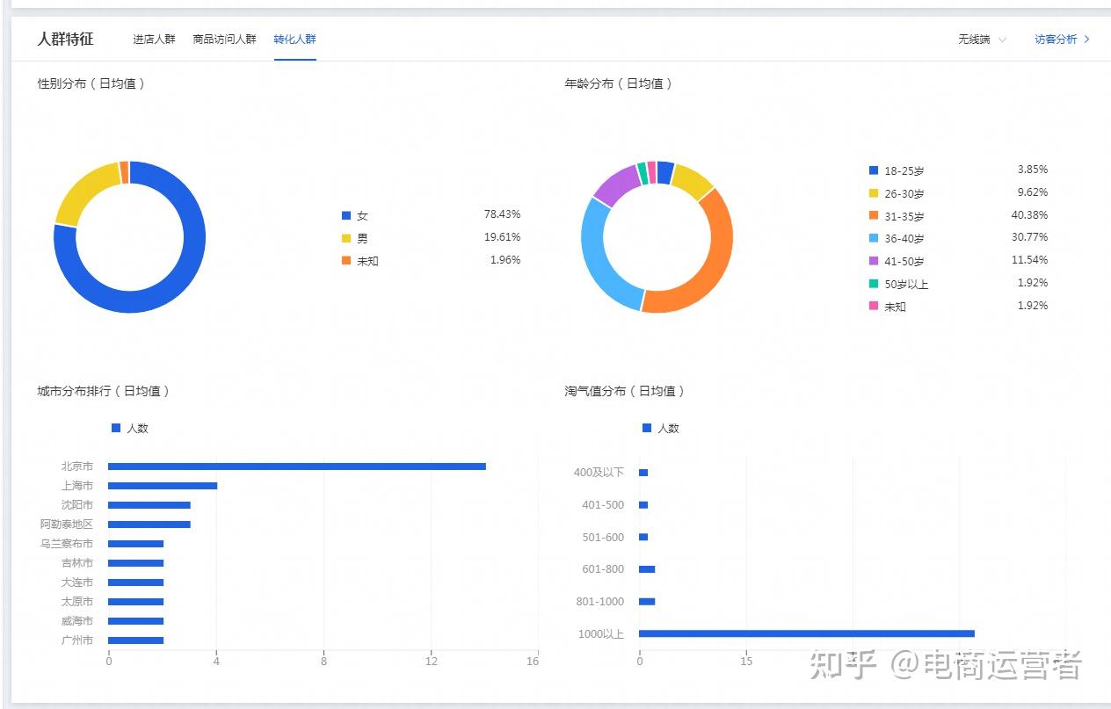Toggle the 女 legend blue swatch

346,215
